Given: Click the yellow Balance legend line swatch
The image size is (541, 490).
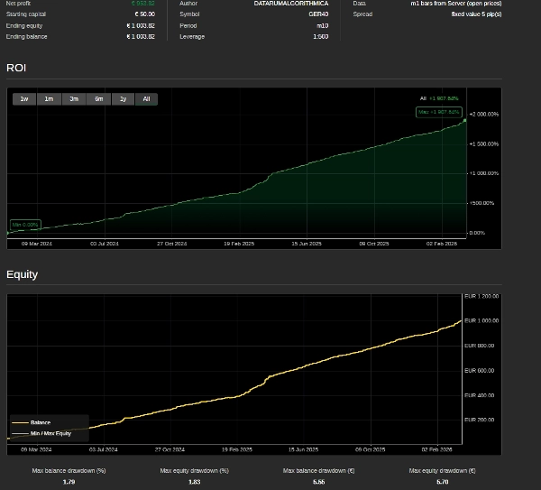Looking at the screenshot, I should [x=20, y=422].
